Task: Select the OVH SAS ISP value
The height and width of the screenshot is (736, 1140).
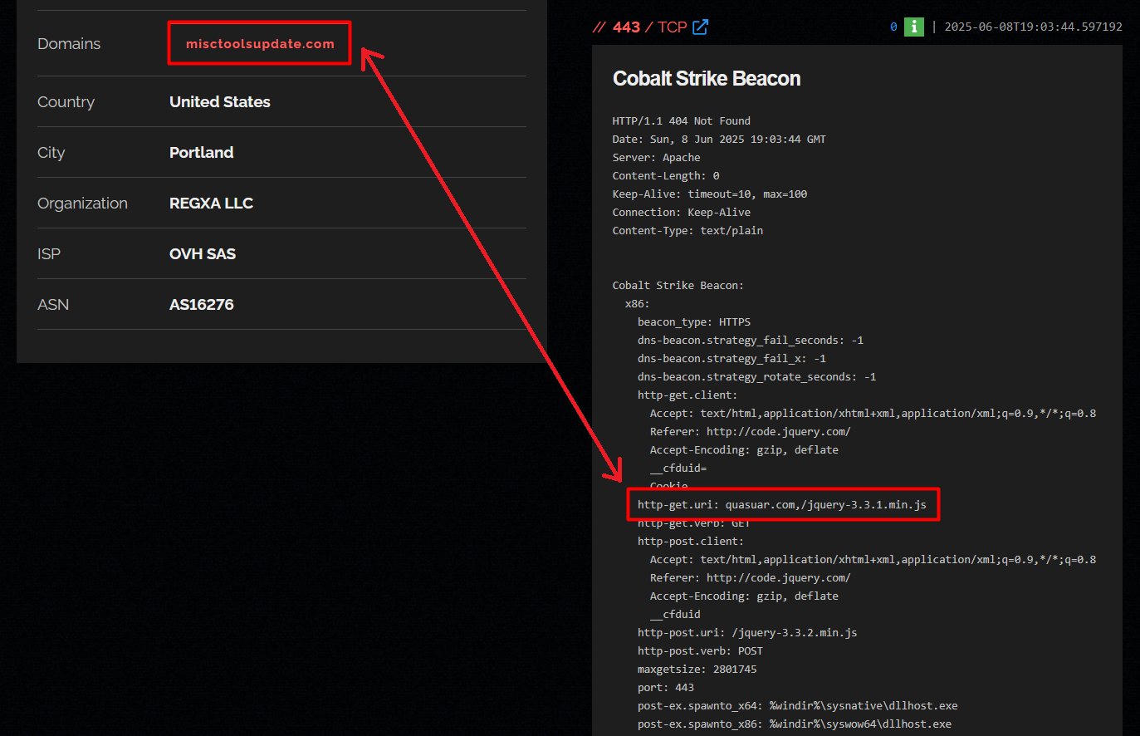Action: [x=203, y=254]
